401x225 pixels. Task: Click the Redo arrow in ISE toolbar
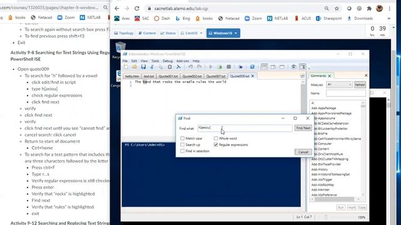click(x=199, y=67)
